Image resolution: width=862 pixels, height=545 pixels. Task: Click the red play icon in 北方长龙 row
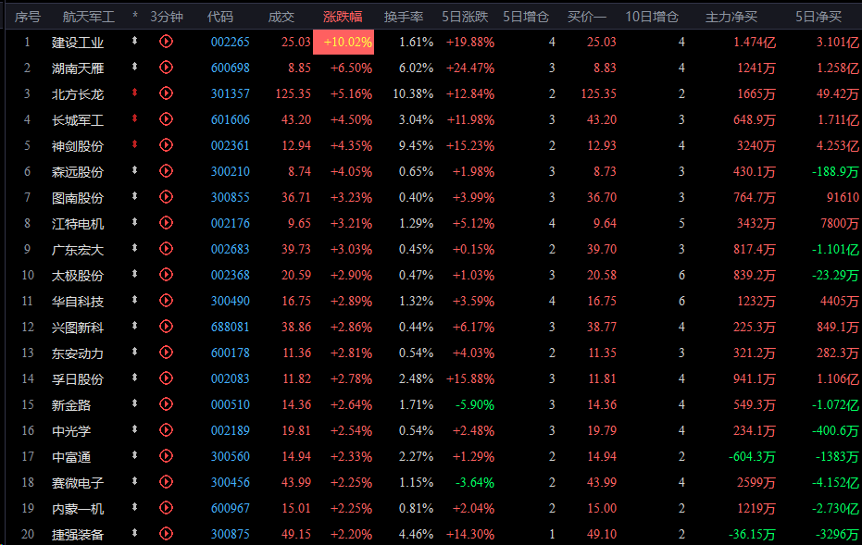click(166, 93)
